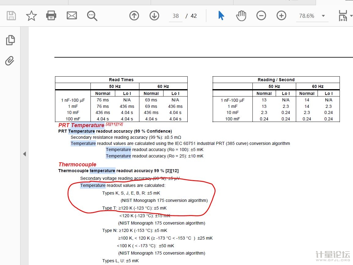Open the Attachments paperclip panel

pyautogui.click(x=10, y=61)
